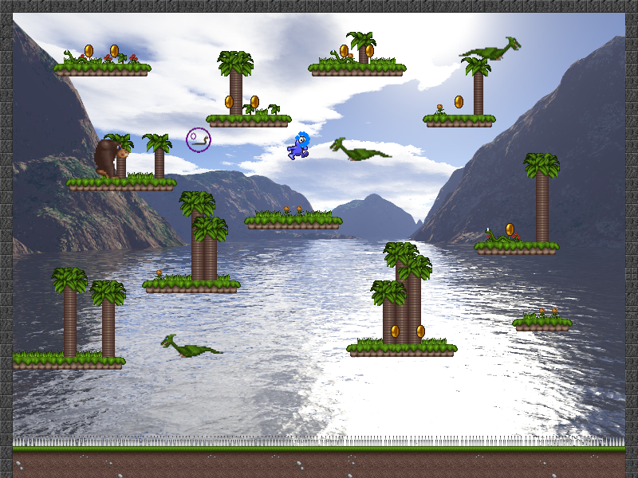Click the leftmost gold coin on the top-left platform
Screen dimensions: 638x478
(x=89, y=51)
